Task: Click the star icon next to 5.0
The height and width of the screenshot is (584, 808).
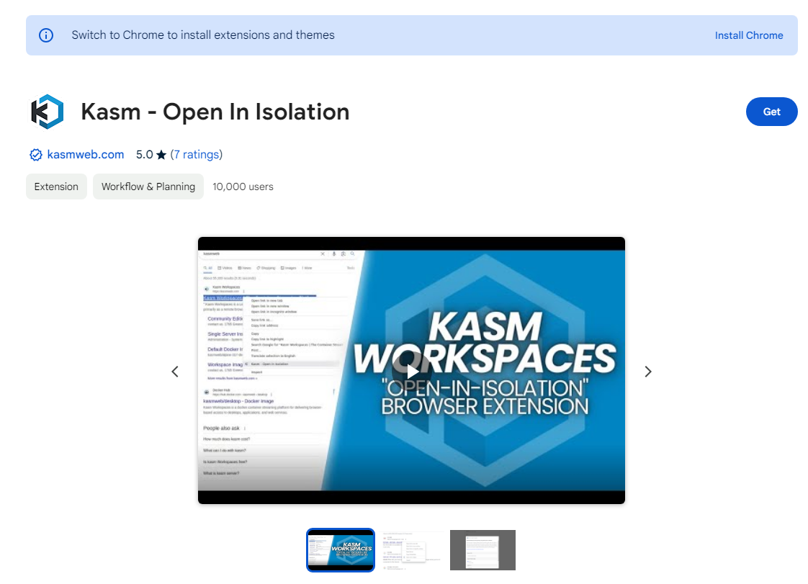Action: [x=161, y=155]
